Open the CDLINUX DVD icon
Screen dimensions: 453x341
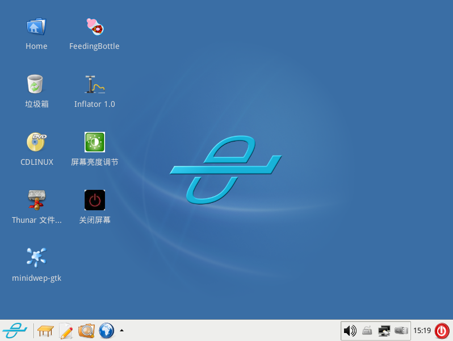coord(36,142)
